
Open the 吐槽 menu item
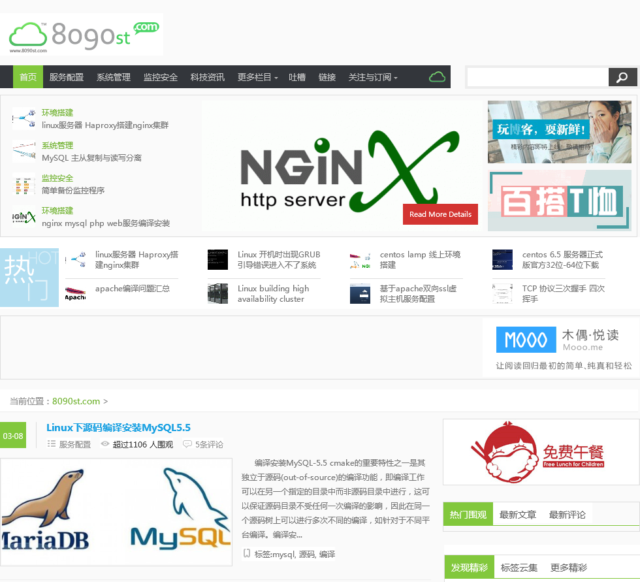297,77
